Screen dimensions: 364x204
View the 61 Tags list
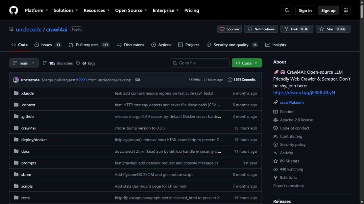click(86, 63)
